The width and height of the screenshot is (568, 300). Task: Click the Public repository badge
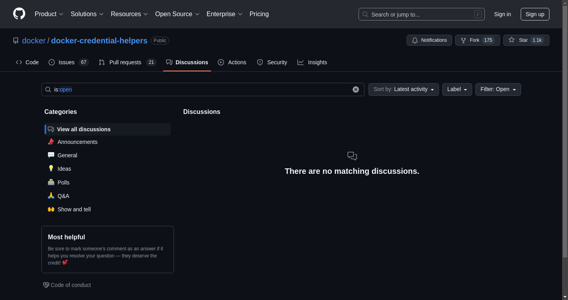coord(160,41)
